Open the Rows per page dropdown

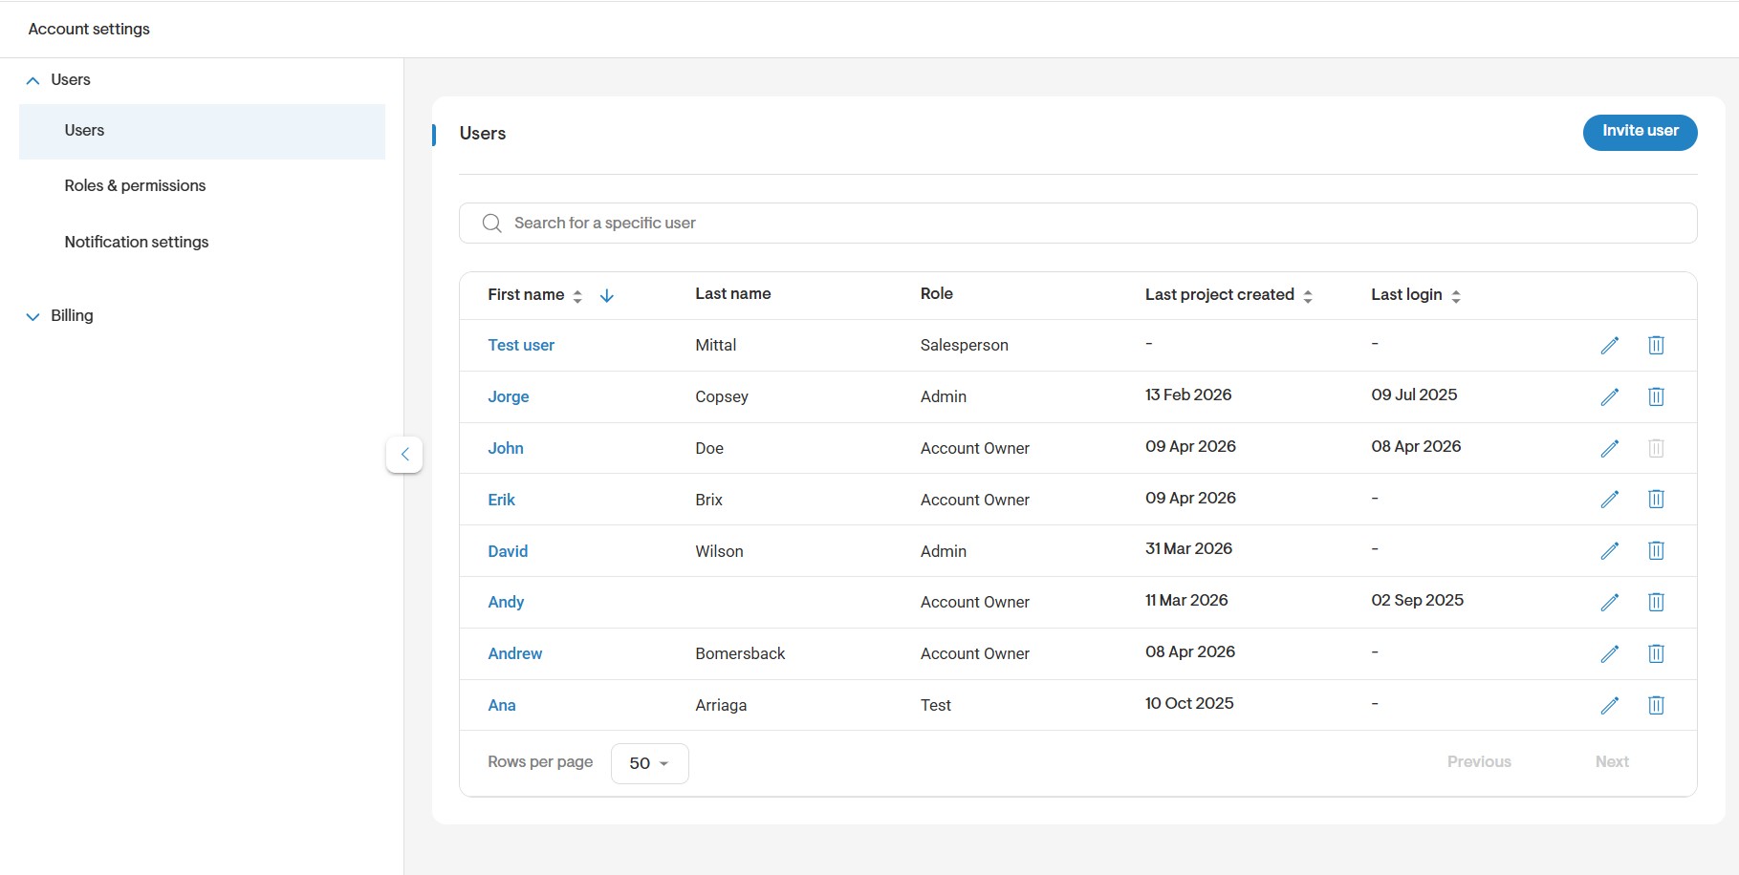click(x=649, y=763)
